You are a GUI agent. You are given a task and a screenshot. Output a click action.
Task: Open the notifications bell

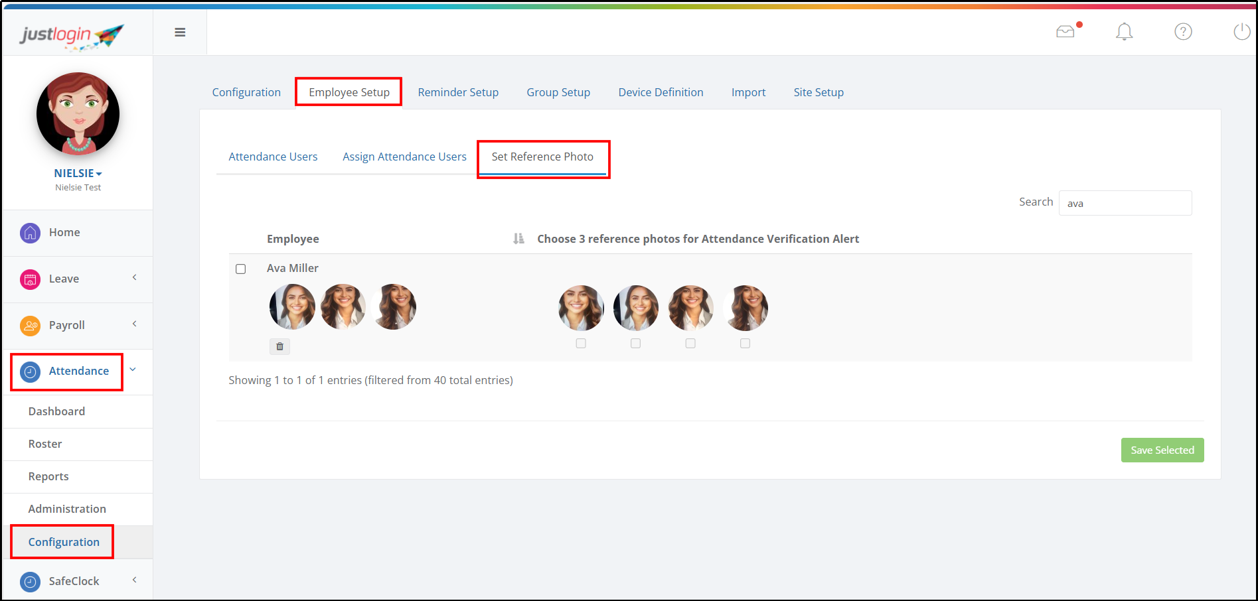1124,31
